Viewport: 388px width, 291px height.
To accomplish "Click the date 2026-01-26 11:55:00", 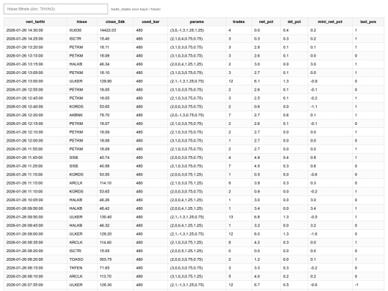I will coord(24,149).
